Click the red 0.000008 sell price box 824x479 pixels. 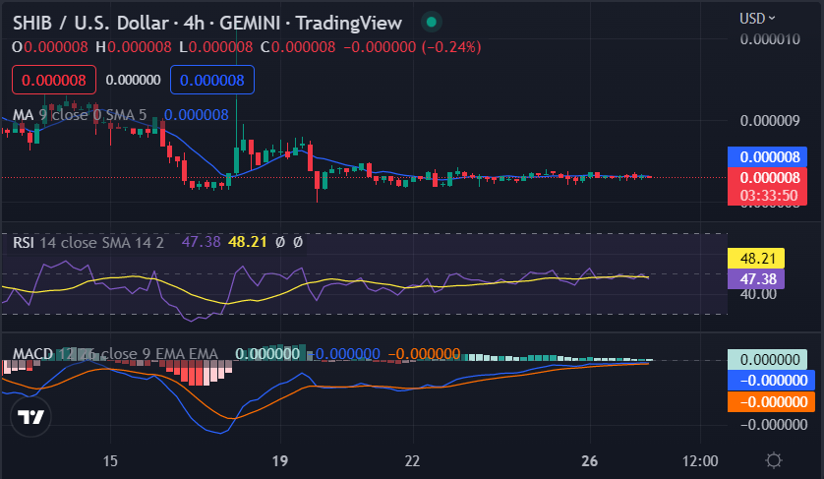54,80
